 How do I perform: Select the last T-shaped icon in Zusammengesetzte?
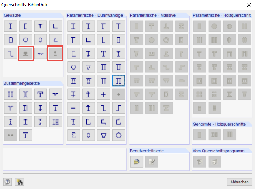coord(26,135)
